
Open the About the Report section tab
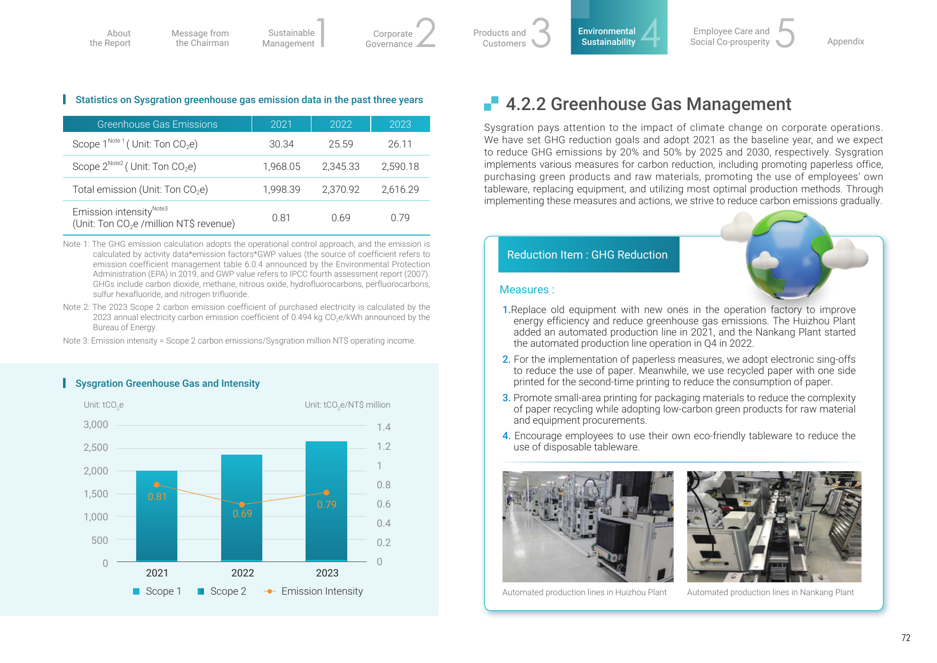coord(110,38)
